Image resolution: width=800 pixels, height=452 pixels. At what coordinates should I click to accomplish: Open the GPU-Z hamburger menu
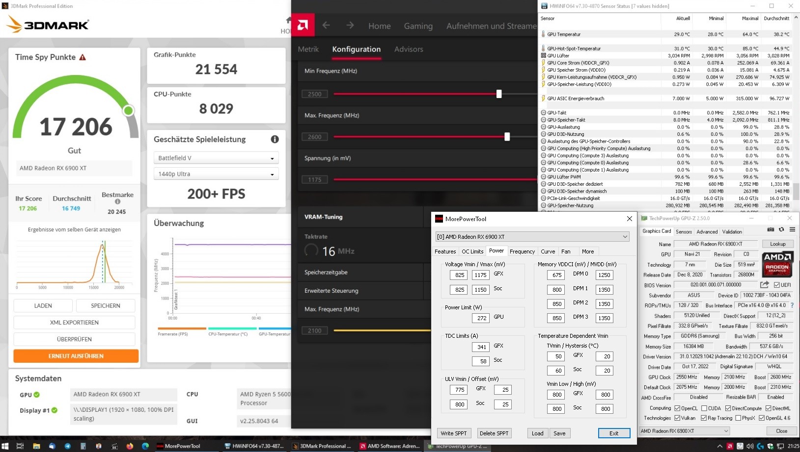(792, 229)
